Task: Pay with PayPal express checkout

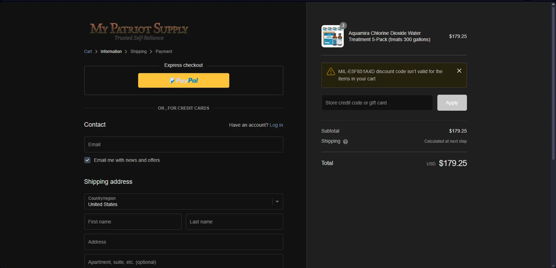Action: [183, 80]
